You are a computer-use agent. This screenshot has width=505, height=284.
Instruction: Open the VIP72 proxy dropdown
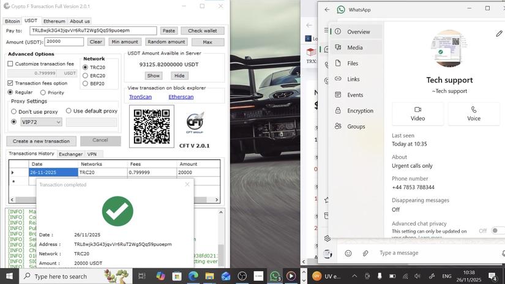[x=41, y=122]
